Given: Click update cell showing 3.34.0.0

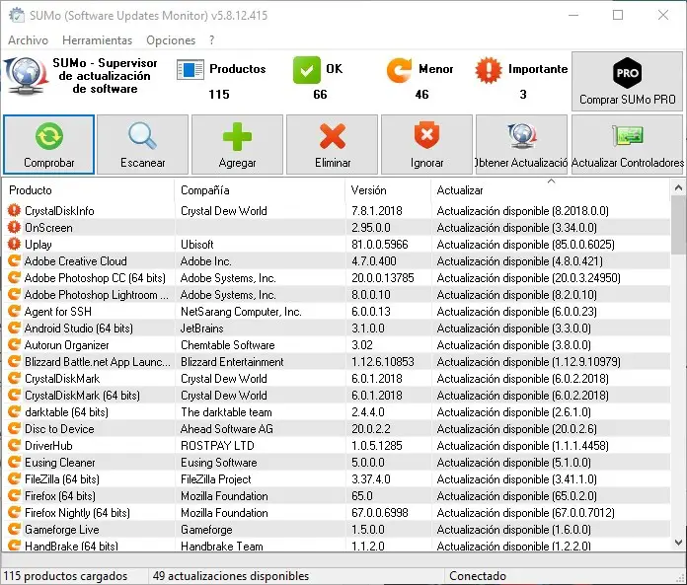Looking at the screenshot, I should click(x=516, y=228).
